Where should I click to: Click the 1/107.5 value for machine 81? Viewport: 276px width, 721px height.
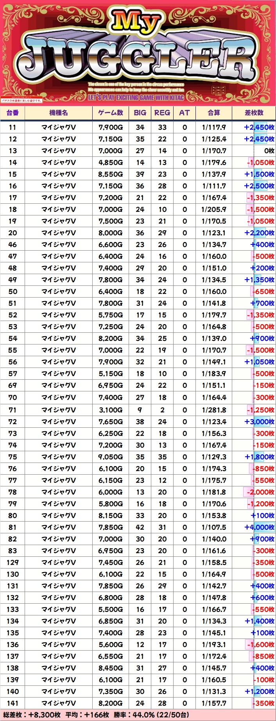[x=214, y=527]
